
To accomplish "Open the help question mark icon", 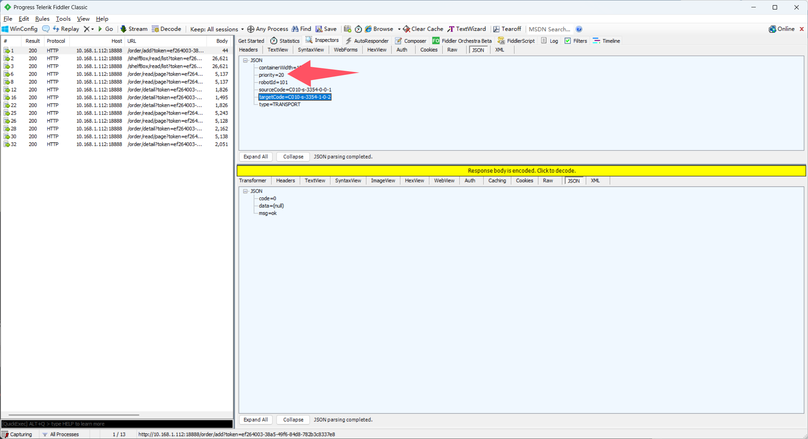I will coord(579,29).
